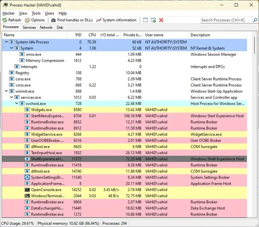This screenshot has height=227, width=259.
Task: Click the OpenConsole.exe console icon
Action: [27, 190]
